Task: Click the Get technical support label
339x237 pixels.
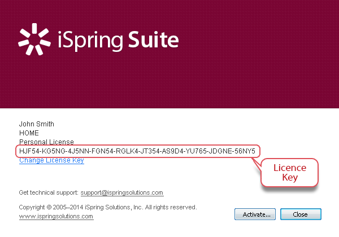Action: [x=49, y=192]
